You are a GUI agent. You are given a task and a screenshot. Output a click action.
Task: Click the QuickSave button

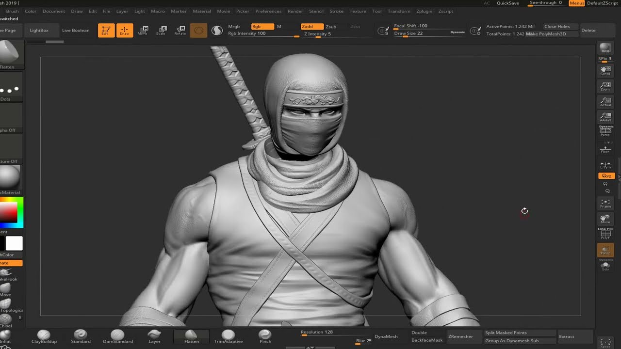click(x=507, y=3)
